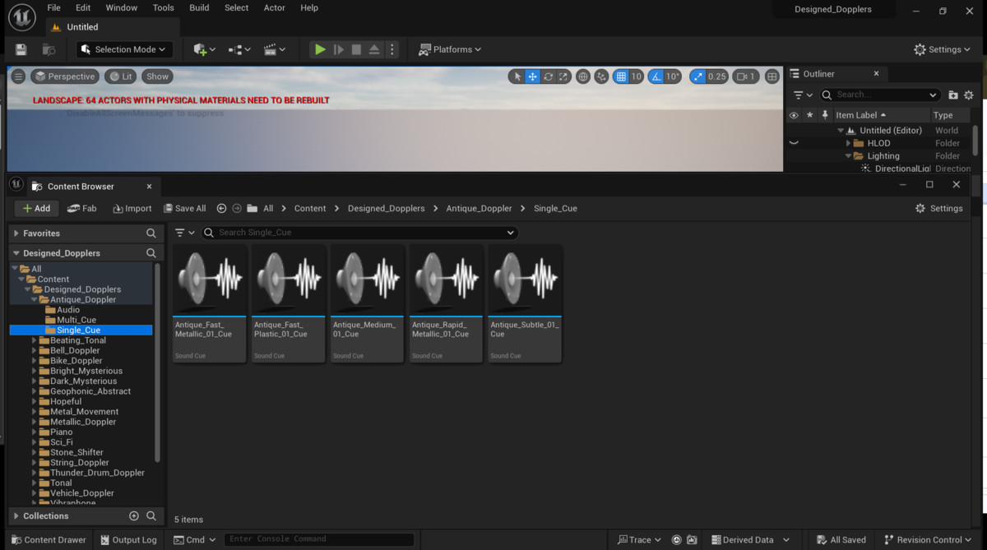This screenshot has height=550, width=987.
Task: Click the green Play button
Action: (x=320, y=49)
